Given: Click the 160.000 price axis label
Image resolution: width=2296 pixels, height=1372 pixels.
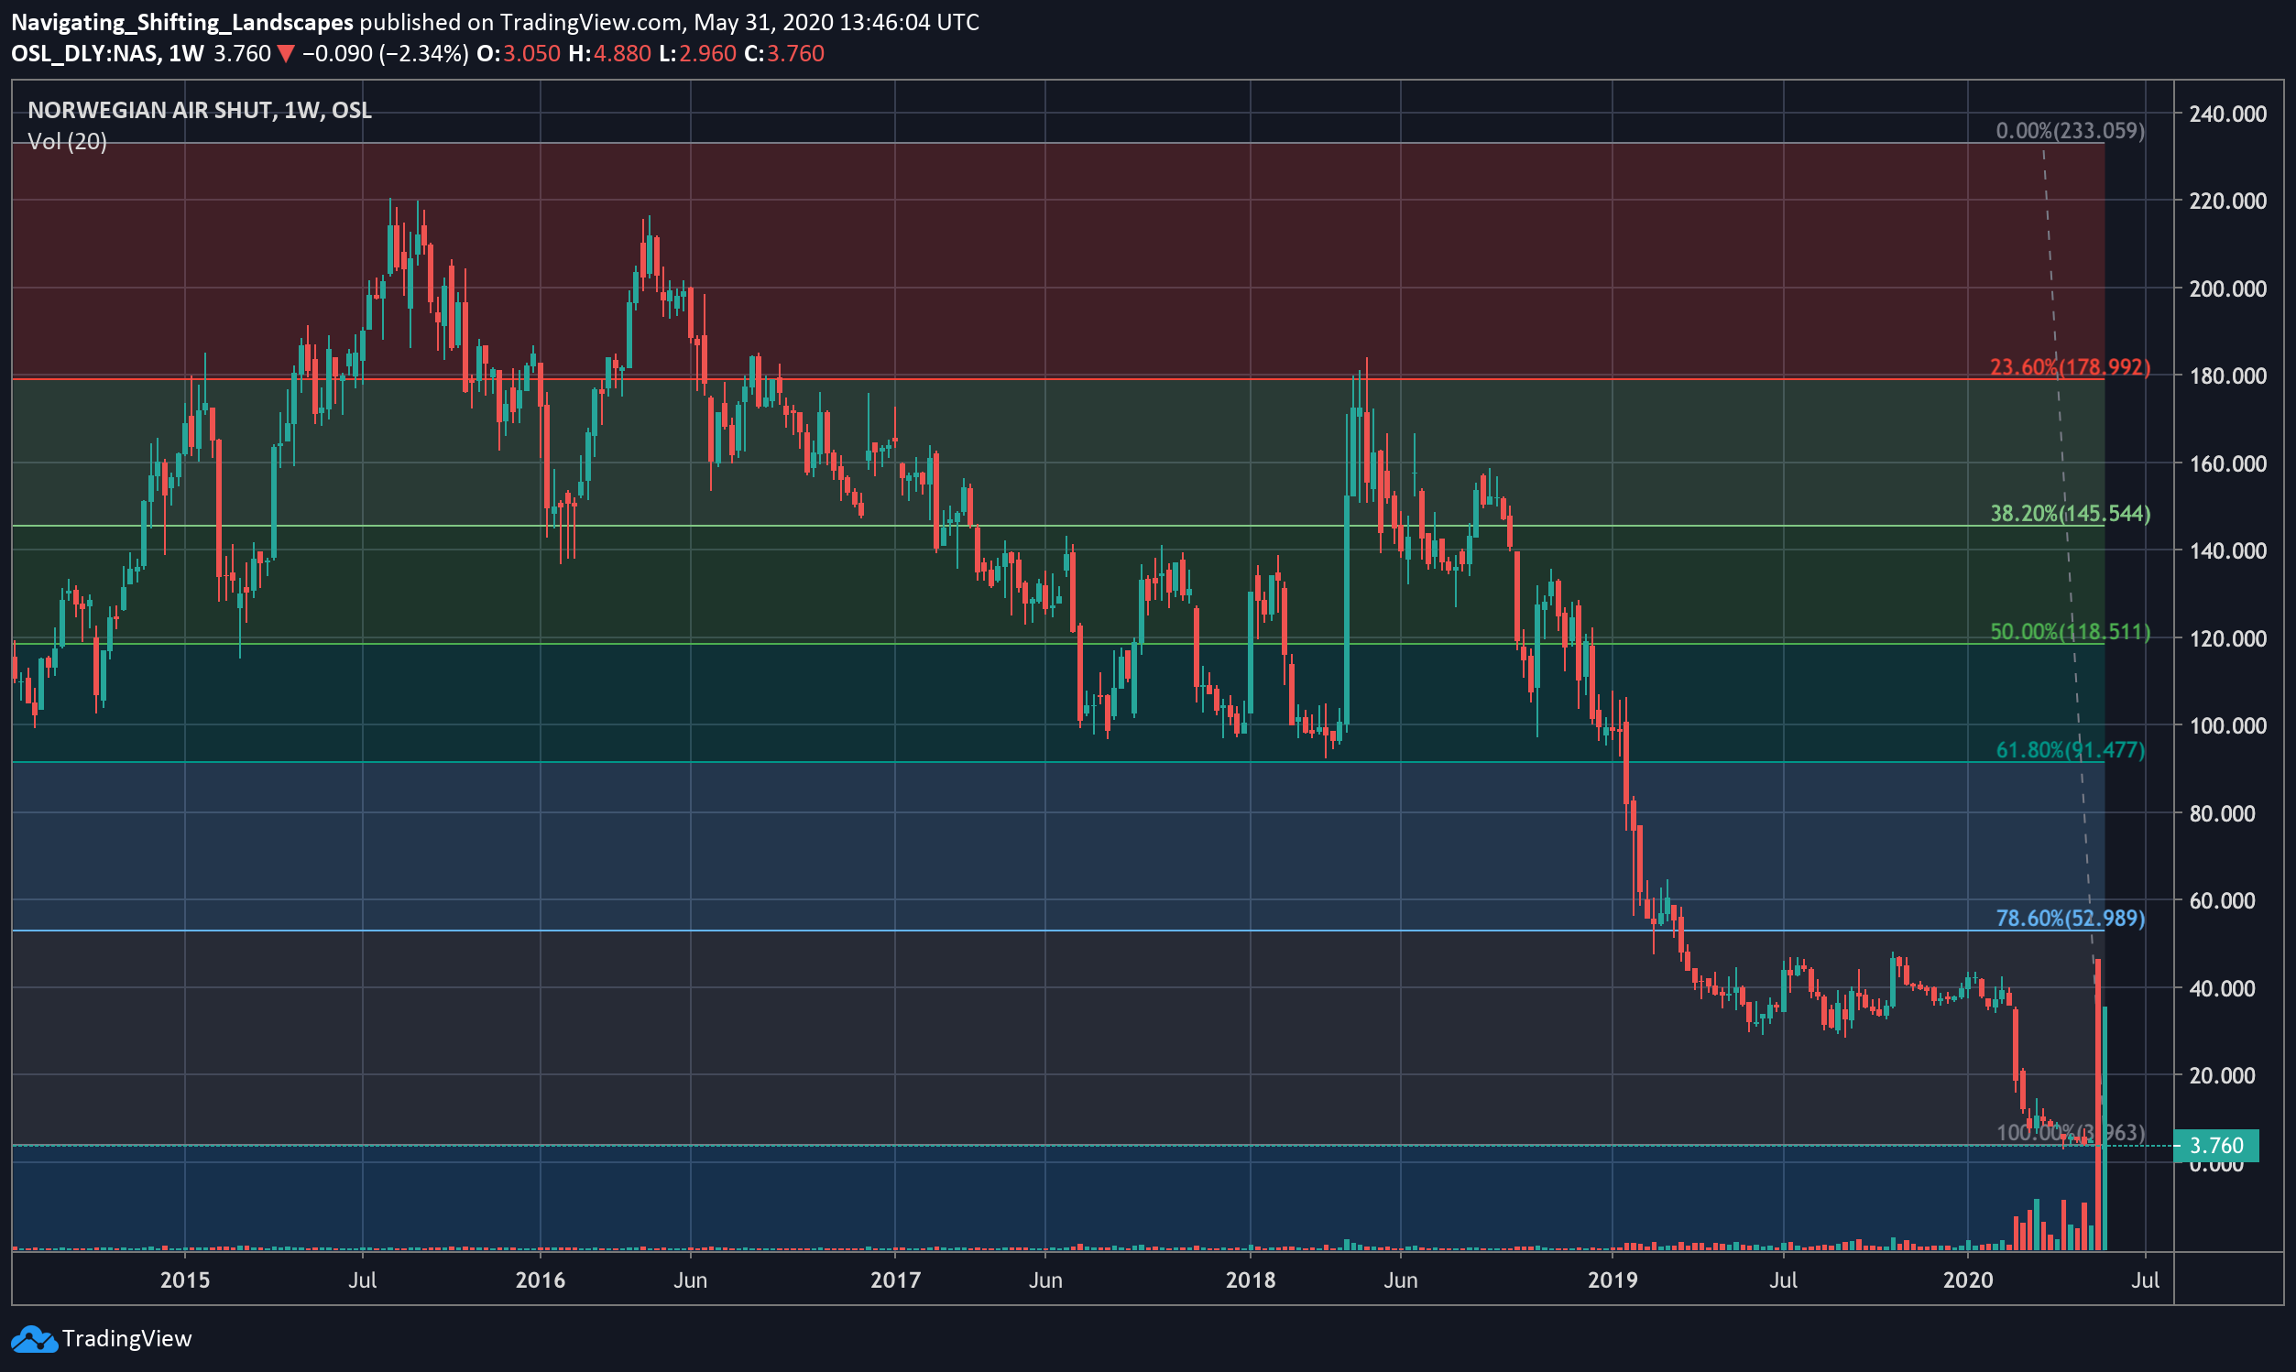Looking at the screenshot, I should pyautogui.click(x=2227, y=463).
